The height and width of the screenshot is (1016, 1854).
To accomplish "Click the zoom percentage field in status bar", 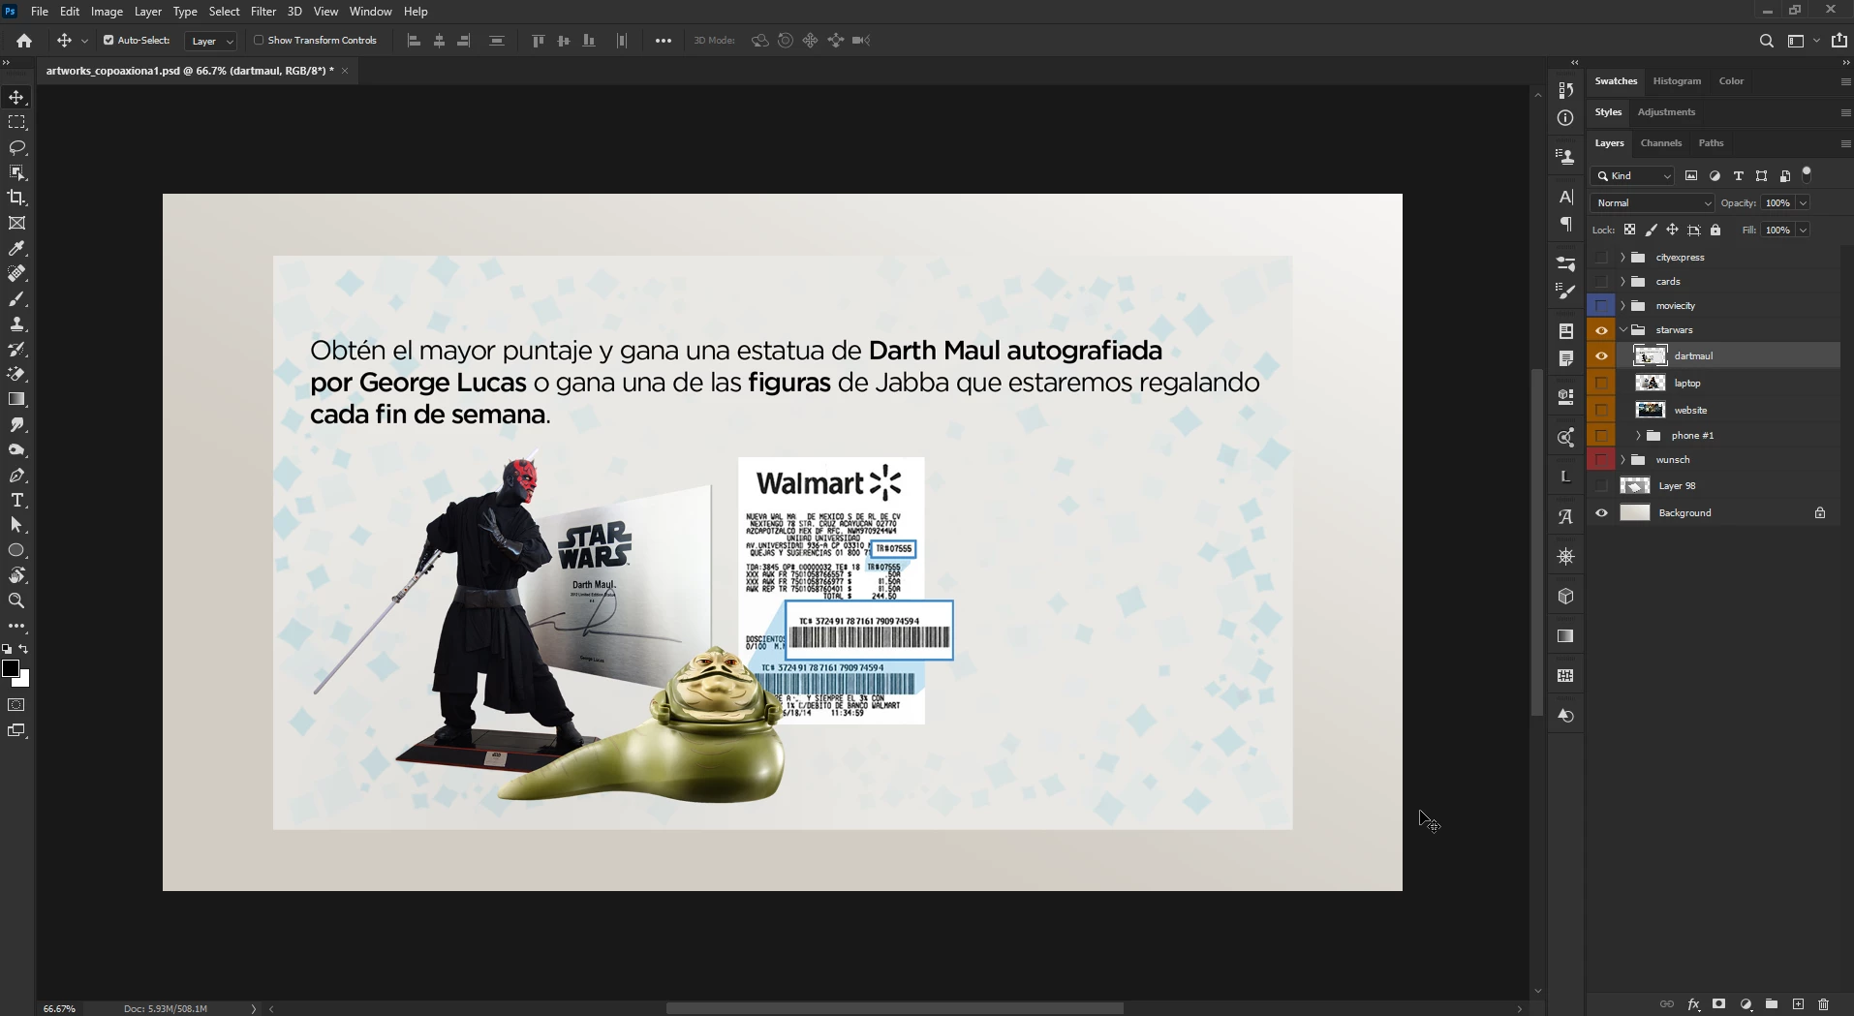I will click(x=60, y=1008).
